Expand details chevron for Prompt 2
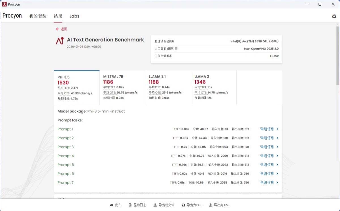 tap(277, 138)
